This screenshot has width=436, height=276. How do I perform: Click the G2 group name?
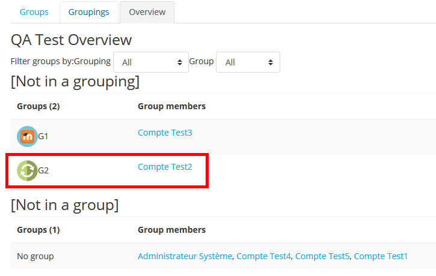point(43,170)
